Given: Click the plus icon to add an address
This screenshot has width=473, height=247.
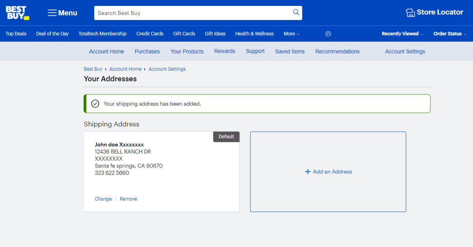Looking at the screenshot, I should click(x=308, y=171).
